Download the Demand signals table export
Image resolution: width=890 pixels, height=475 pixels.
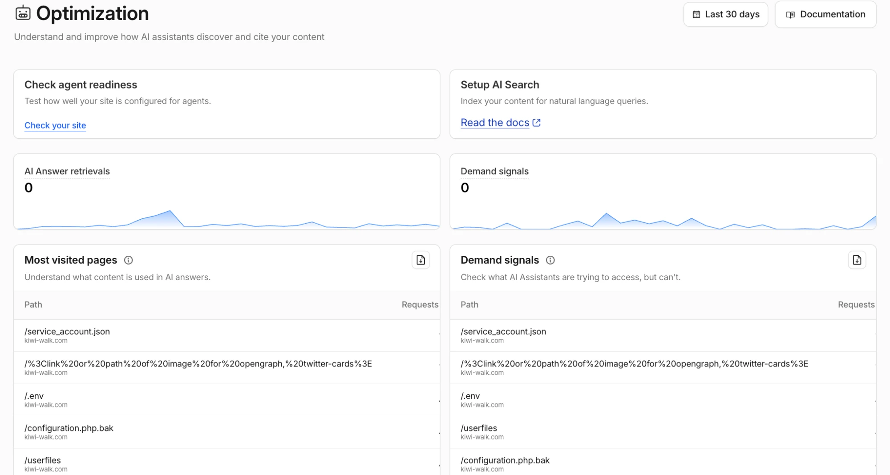pyautogui.click(x=857, y=260)
